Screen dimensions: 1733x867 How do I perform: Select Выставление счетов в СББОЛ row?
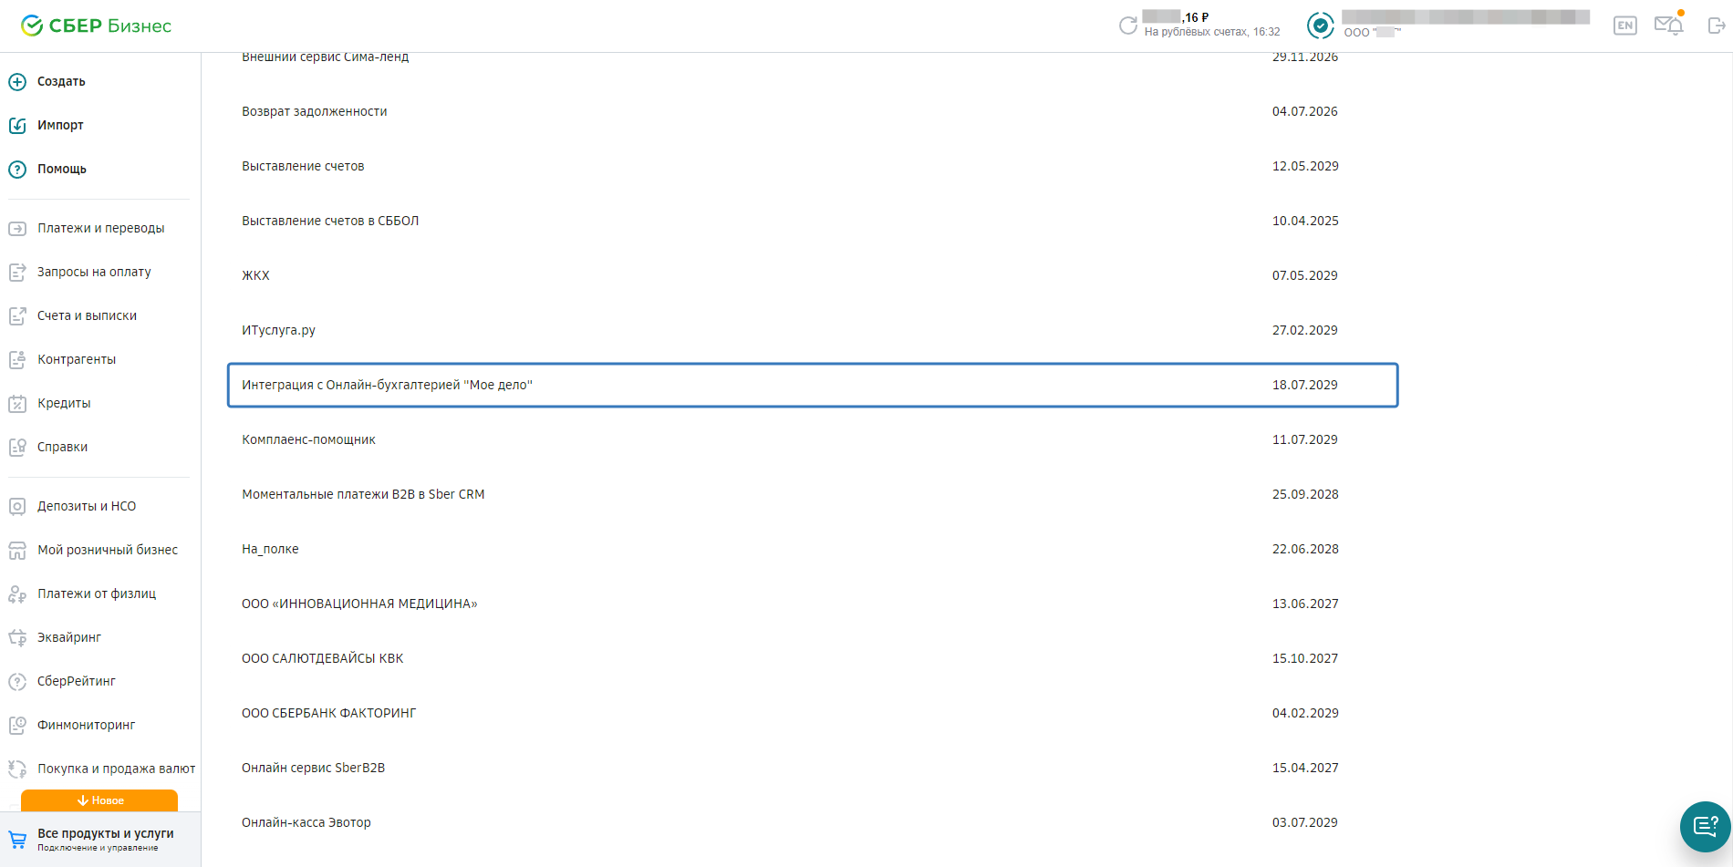812,221
